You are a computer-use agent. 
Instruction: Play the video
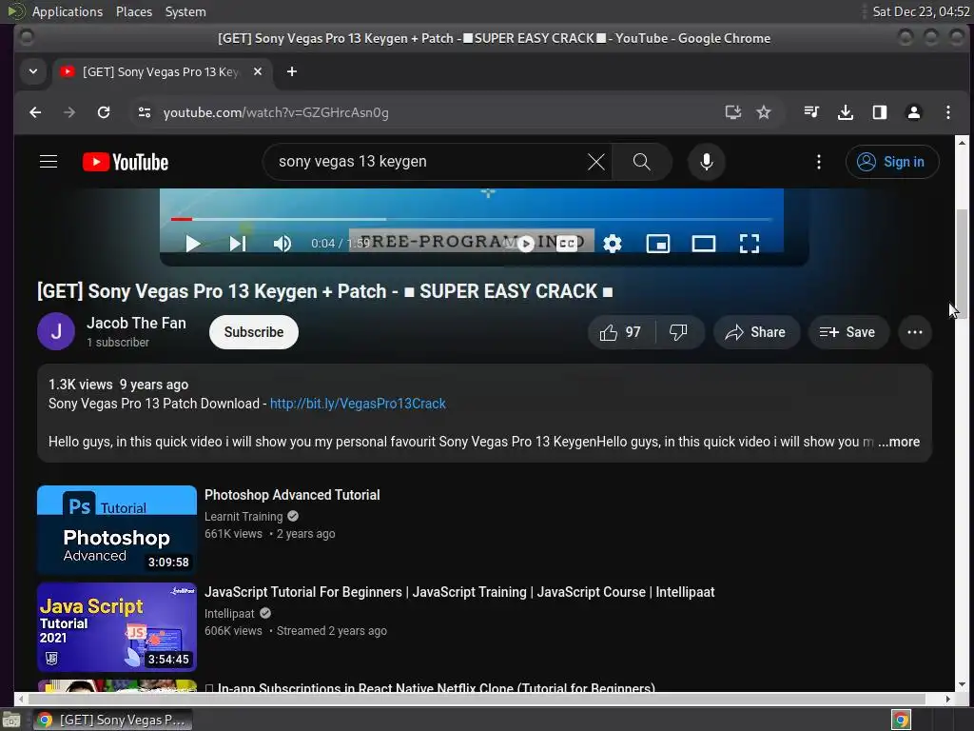pos(193,244)
